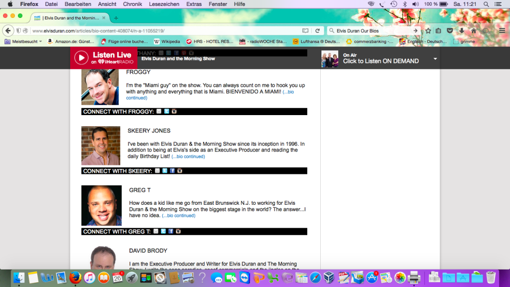The height and width of the screenshot is (287, 510).
Task: Open the Englisch - Deutsch bookmark
Action: pos(423,42)
